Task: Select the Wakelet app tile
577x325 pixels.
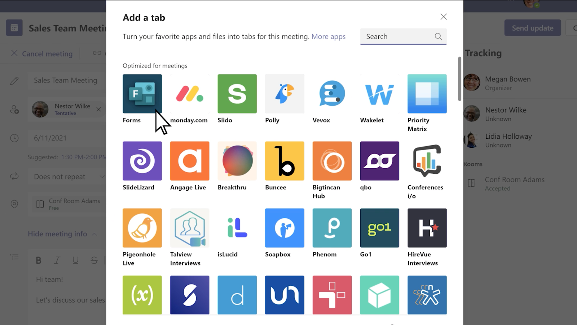Action: tap(380, 94)
